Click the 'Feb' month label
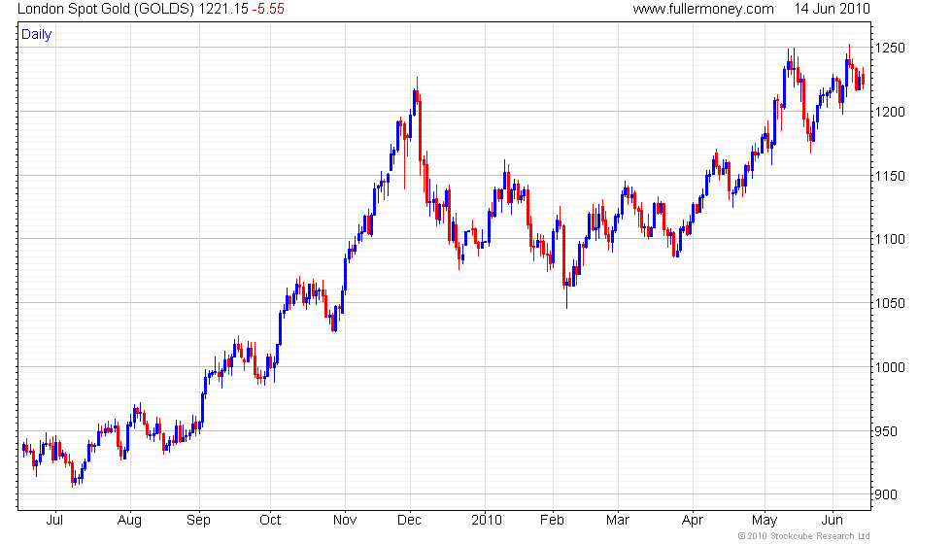 [x=552, y=520]
